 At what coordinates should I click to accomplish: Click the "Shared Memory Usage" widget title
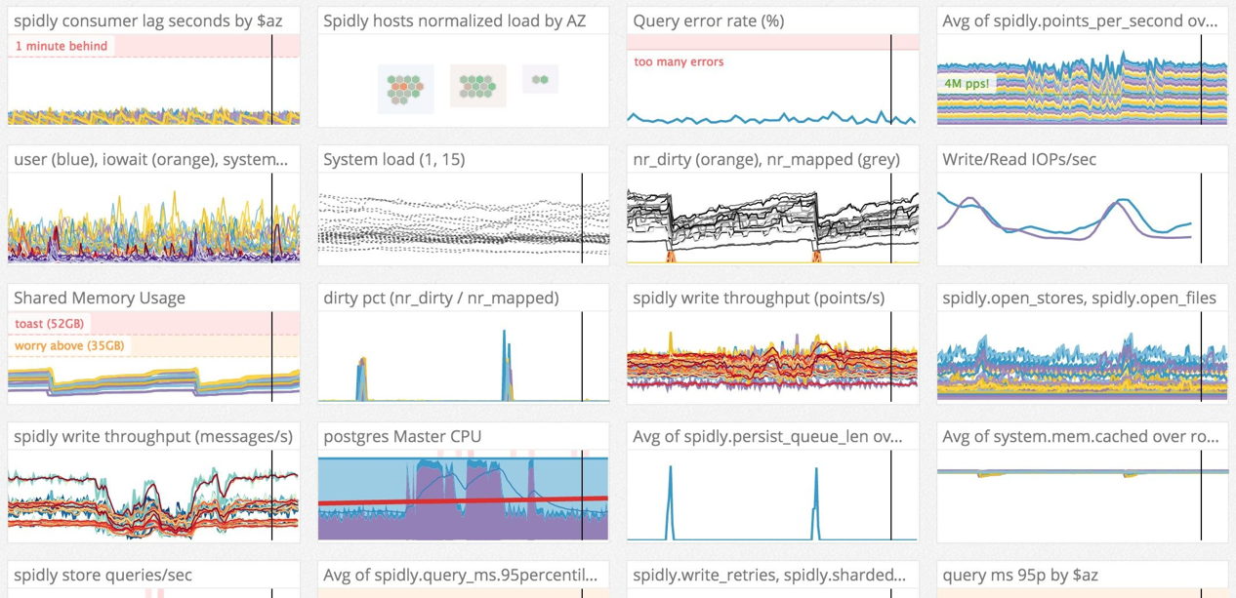coord(100,298)
